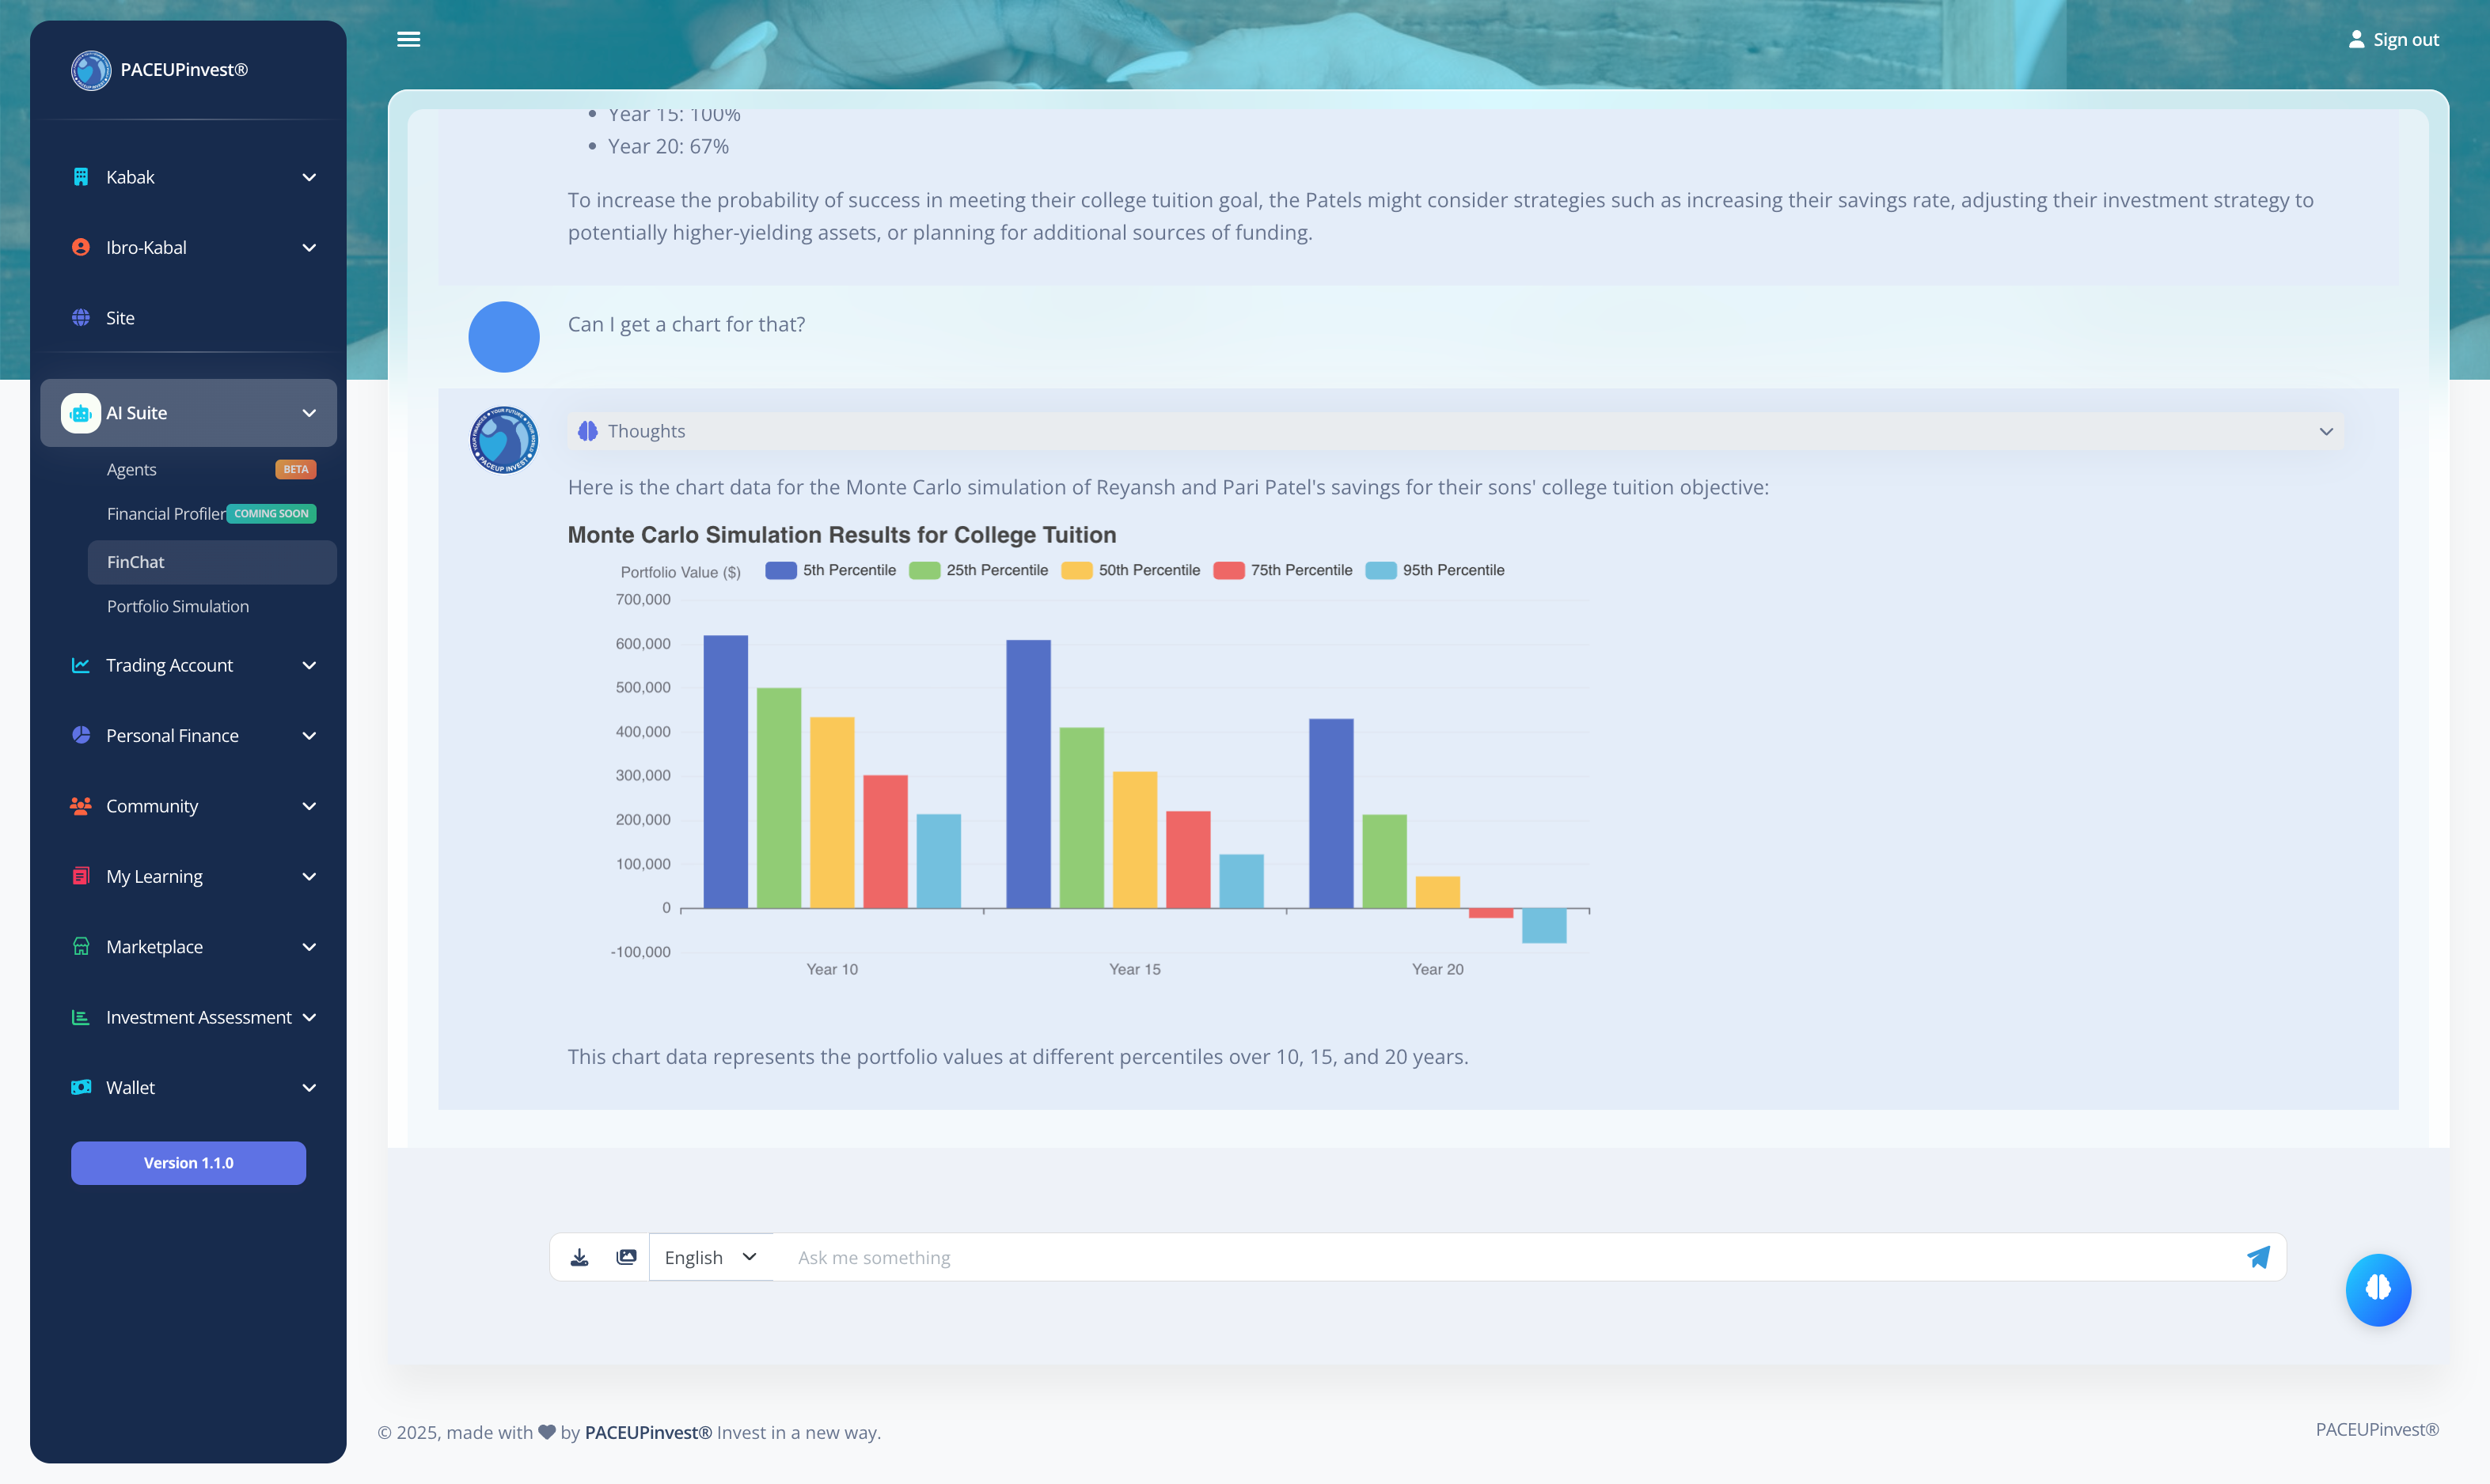The image size is (2490, 1484).
Task: Select the Site globe icon
Action: coord(80,317)
